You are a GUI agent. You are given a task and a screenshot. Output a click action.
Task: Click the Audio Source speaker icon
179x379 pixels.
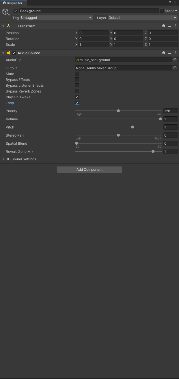click(9, 53)
